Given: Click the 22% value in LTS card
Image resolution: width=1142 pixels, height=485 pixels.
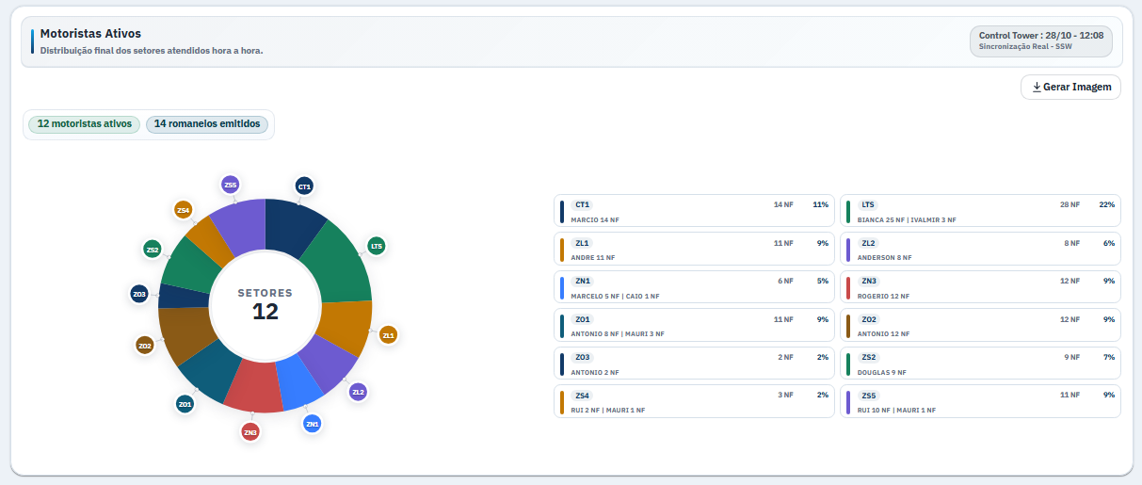Looking at the screenshot, I should pyautogui.click(x=1106, y=204).
